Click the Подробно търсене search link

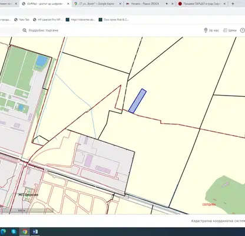click(x=44, y=31)
